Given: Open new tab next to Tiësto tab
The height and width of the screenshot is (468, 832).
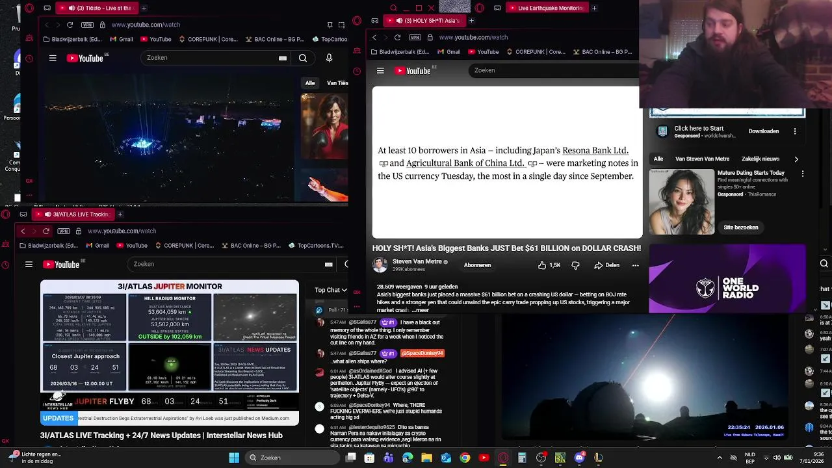Looking at the screenshot, I should tap(144, 8).
